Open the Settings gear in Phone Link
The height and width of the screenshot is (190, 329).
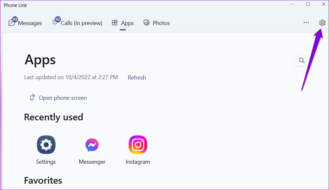(x=322, y=23)
